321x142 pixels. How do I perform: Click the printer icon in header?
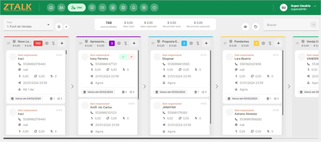[123, 7]
